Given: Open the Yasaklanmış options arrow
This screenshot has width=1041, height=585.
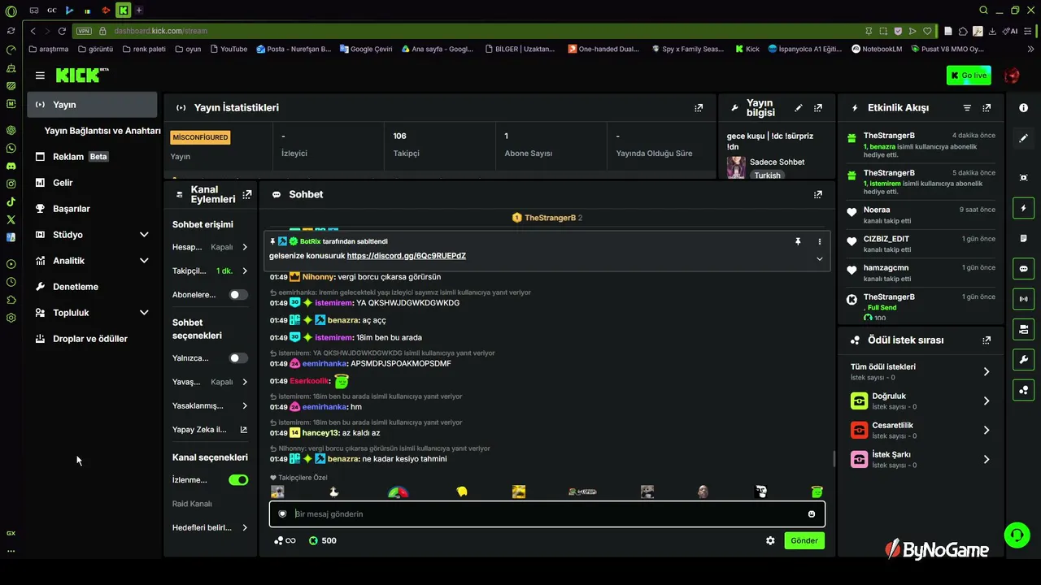Looking at the screenshot, I should click(245, 405).
